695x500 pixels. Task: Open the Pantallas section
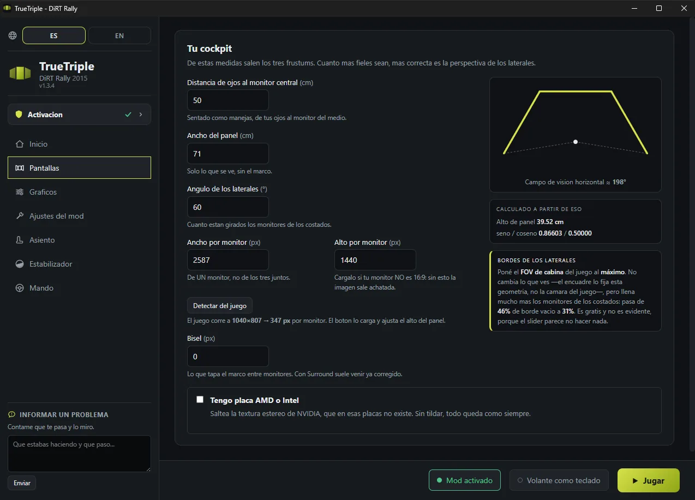click(79, 168)
